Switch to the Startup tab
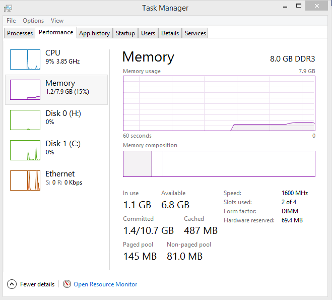 tap(125, 33)
